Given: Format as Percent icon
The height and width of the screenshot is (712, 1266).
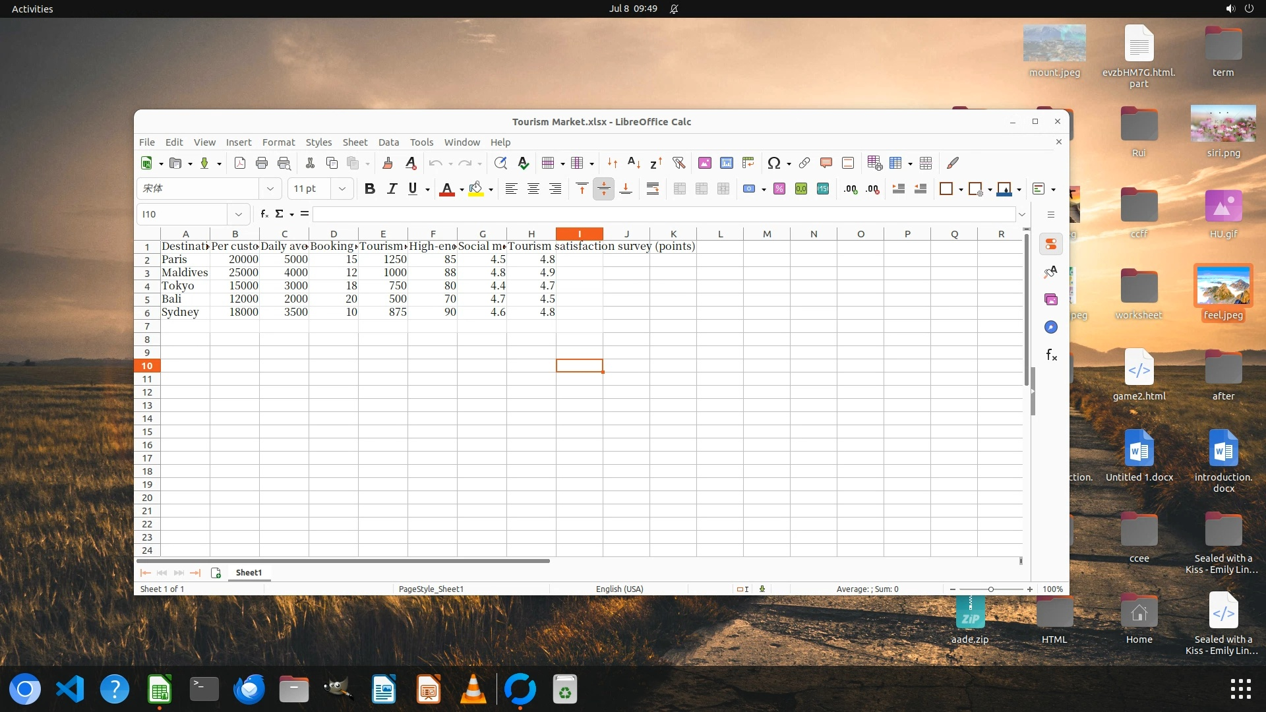Looking at the screenshot, I should click(779, 189).
